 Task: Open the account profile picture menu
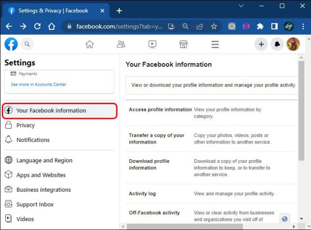pyautogui.click(x=293, y=44)
